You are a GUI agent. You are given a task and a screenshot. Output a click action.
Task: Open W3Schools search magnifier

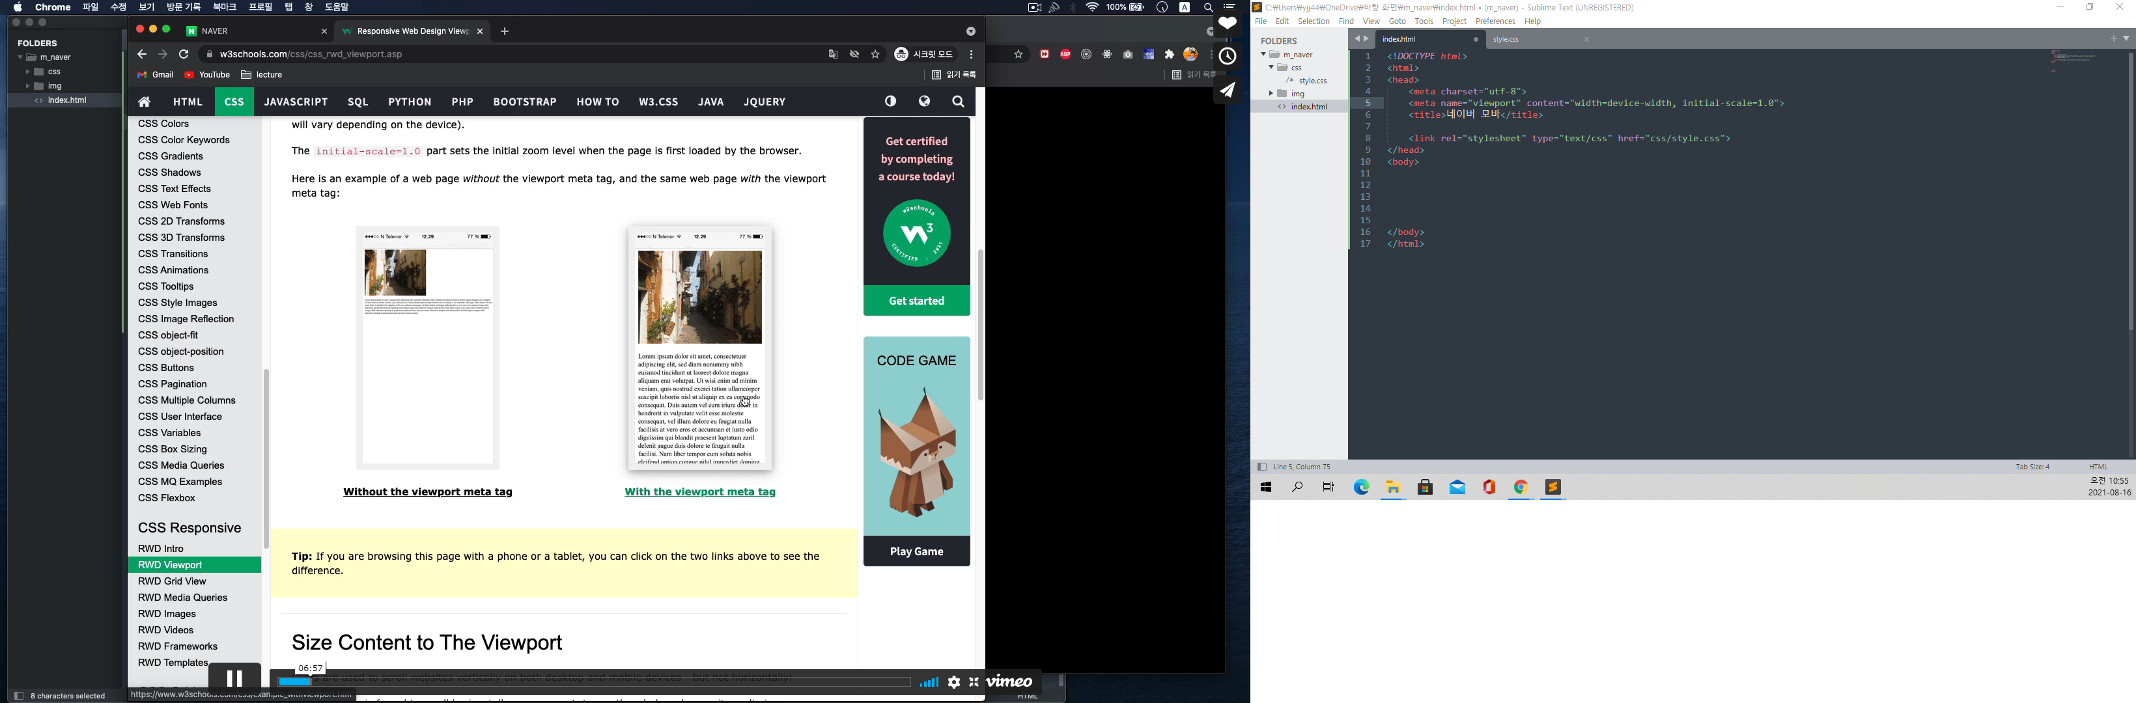click(x=959, y=102)
